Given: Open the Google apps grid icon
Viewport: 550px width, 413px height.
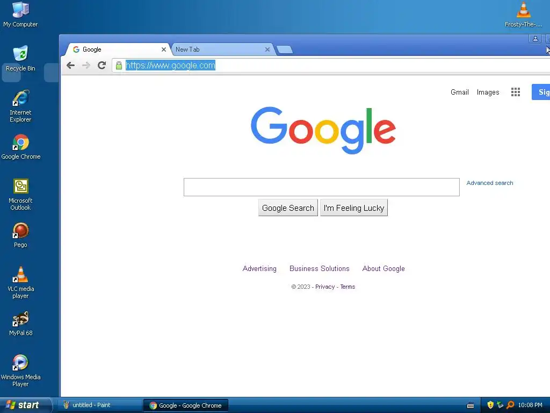Looking at the screenshot, I should tap(515, 92).
